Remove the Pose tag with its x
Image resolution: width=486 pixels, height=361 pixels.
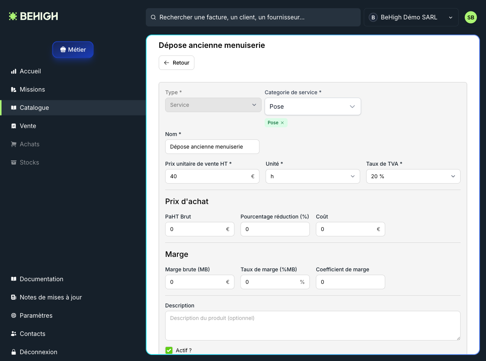pos(282,123)
